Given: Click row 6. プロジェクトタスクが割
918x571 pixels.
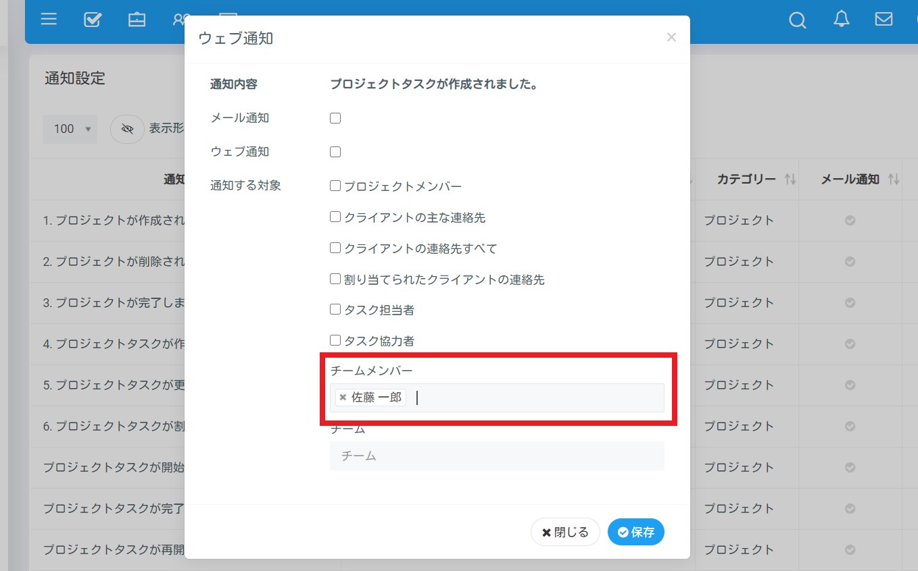Looking at the screenshot, I should (114, 426).
